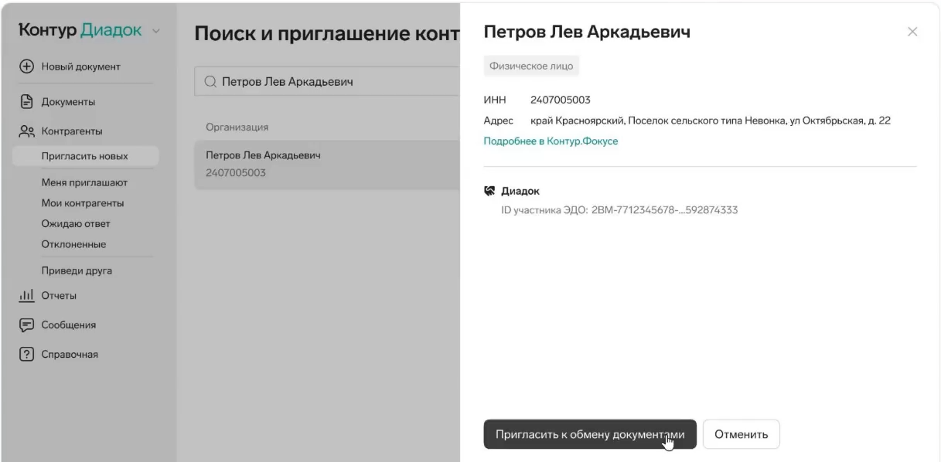Image resolution: width=941 pixels, height=462 pixels.
Task: Click the Отчеты bar chart icon
Action: [26, 295]
